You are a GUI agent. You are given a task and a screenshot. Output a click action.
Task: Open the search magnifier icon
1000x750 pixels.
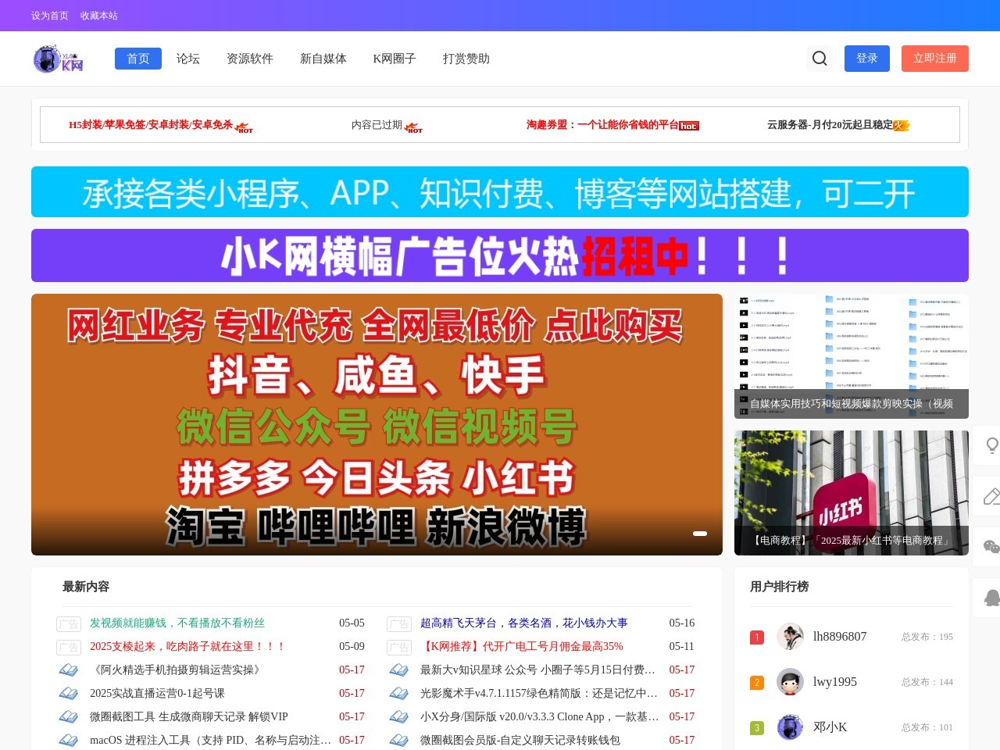[x=820, y=58]
